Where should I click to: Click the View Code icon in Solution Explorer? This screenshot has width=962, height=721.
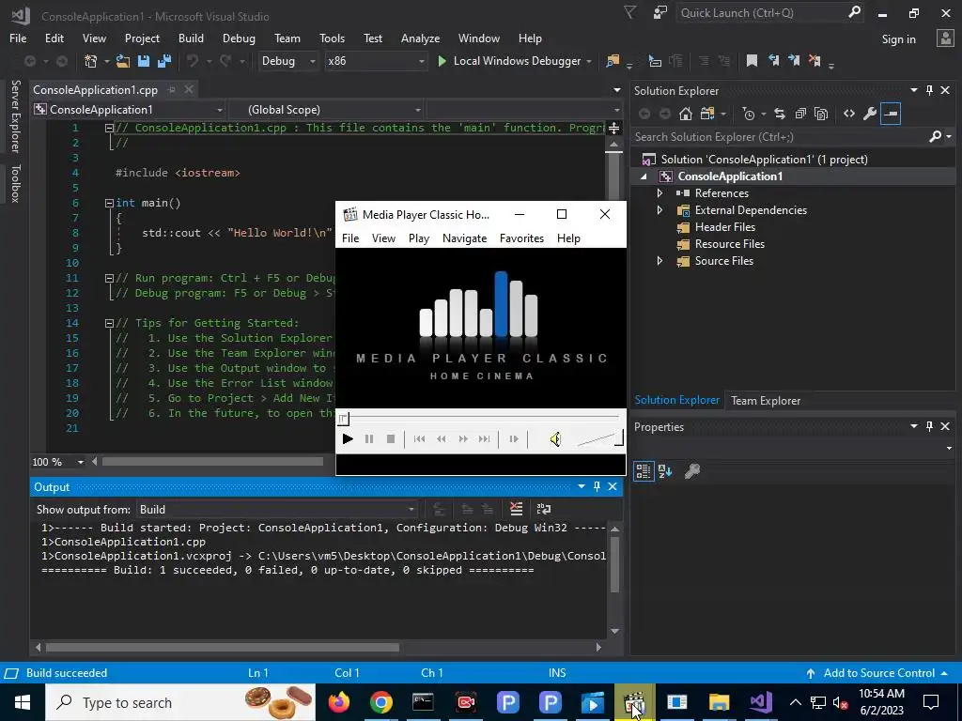[x=849, y=114]
